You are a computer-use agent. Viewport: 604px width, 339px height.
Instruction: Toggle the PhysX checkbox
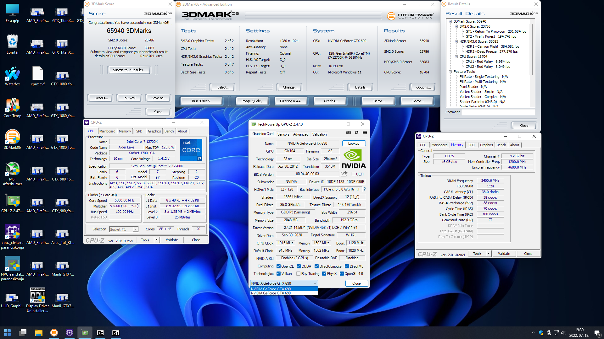click(x=324, y=274)
